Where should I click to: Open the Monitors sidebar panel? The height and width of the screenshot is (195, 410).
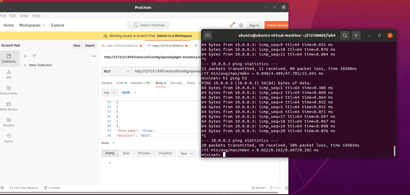(9, 122)
